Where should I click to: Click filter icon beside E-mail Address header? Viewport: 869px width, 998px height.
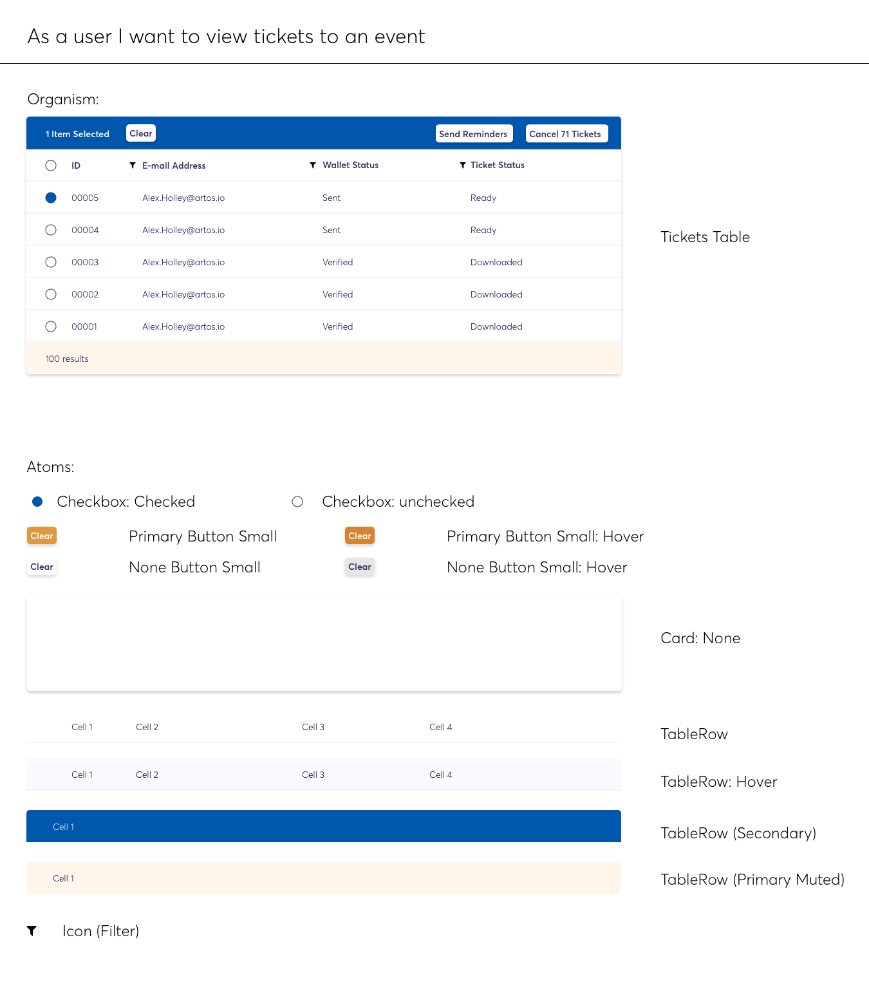[x=133, y=165]
